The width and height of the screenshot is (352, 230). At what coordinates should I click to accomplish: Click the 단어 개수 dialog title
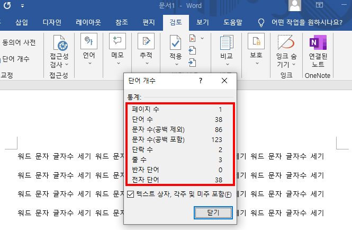tap(142, 81)
